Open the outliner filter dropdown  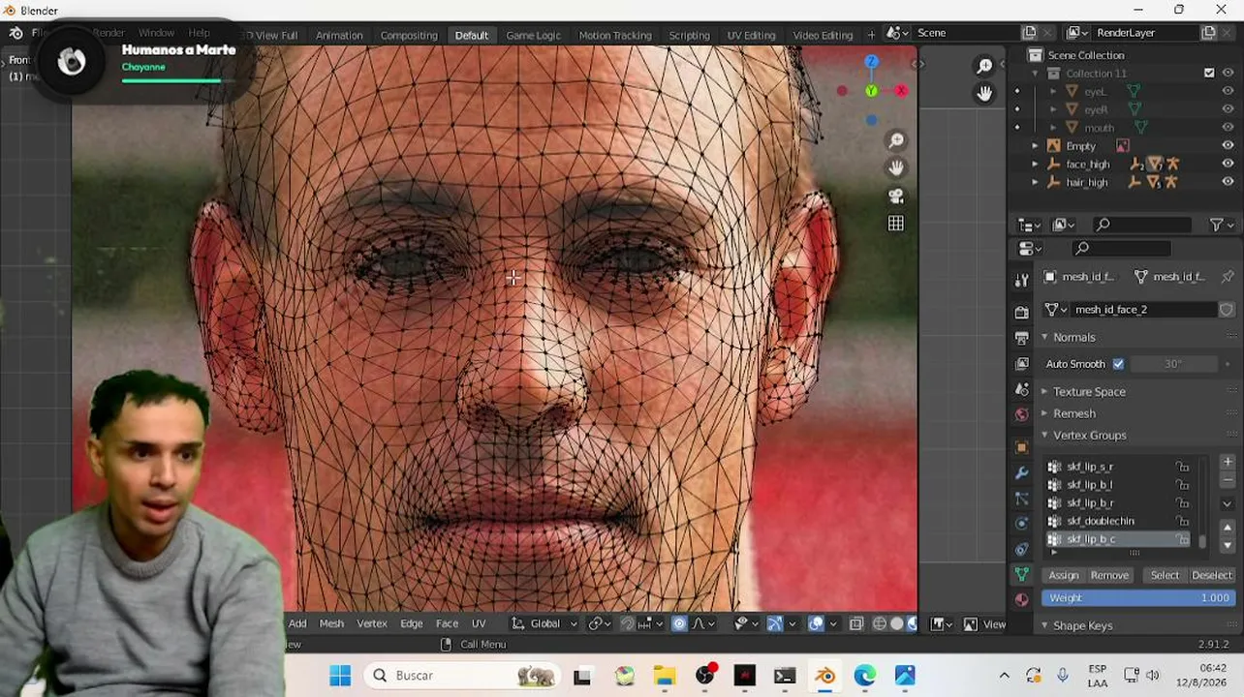1222,225
